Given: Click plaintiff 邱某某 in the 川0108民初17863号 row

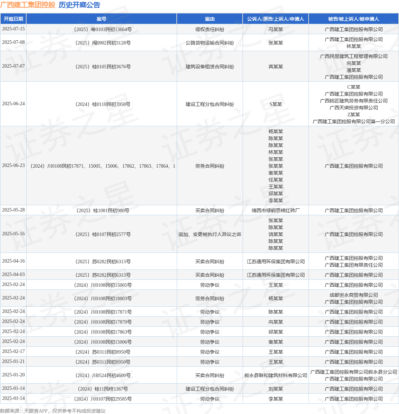Looking at the screenshot, I should click(276, 332).
